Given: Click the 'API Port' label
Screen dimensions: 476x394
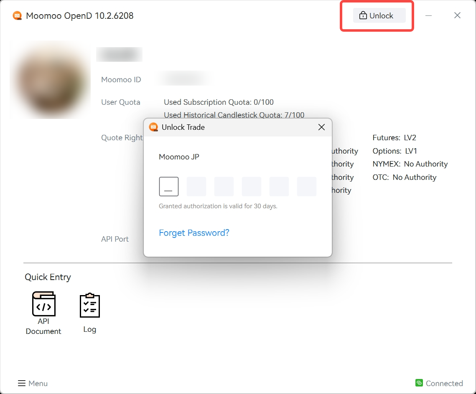Looking at the screenshot, I should tap(115, 239).
